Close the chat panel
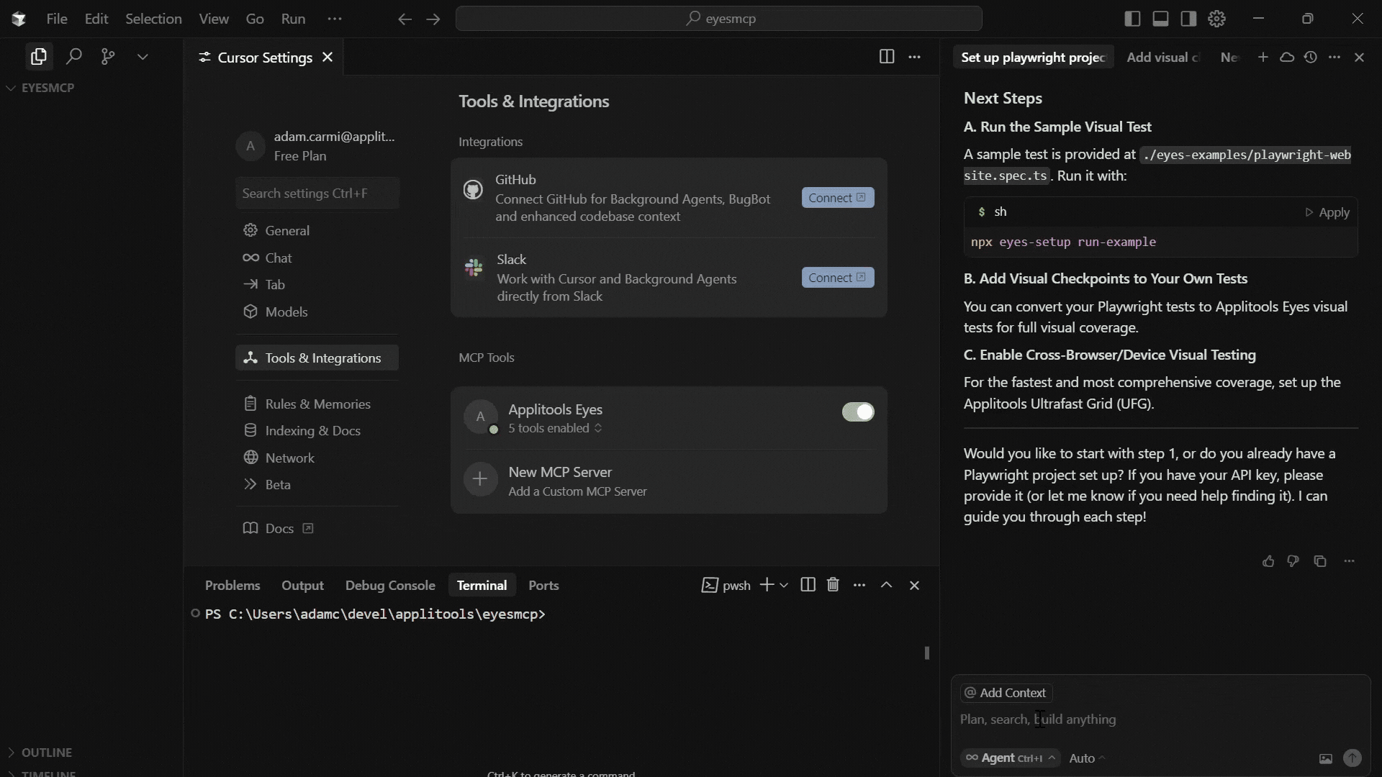The width and height of the screenshot is (1382, 777). point(1359,57)
